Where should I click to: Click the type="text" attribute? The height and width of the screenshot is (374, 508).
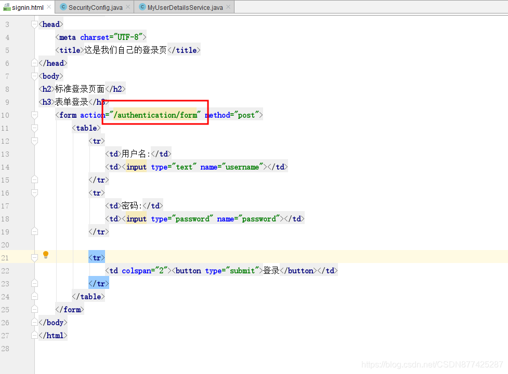click(x=174, y=167)
